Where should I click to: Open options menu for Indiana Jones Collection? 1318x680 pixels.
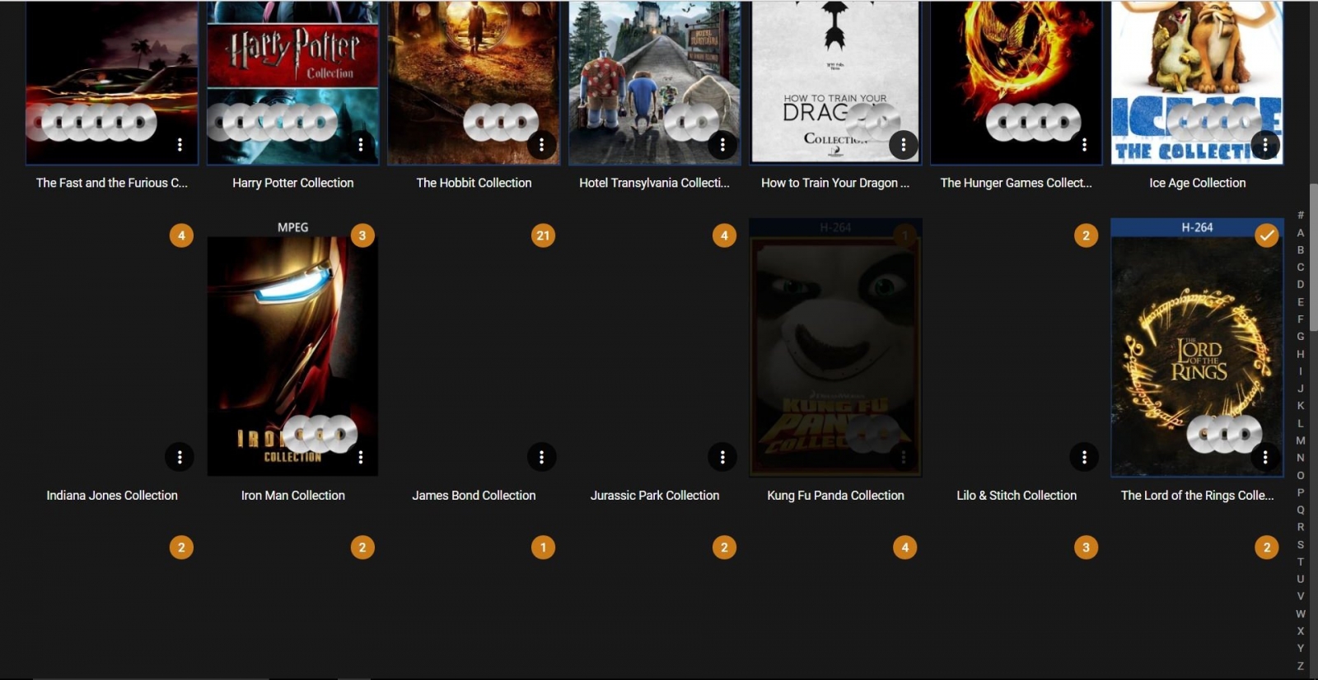(180, 457)
